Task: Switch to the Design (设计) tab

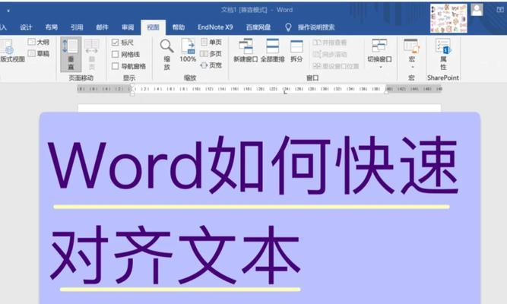Action: 26,27
